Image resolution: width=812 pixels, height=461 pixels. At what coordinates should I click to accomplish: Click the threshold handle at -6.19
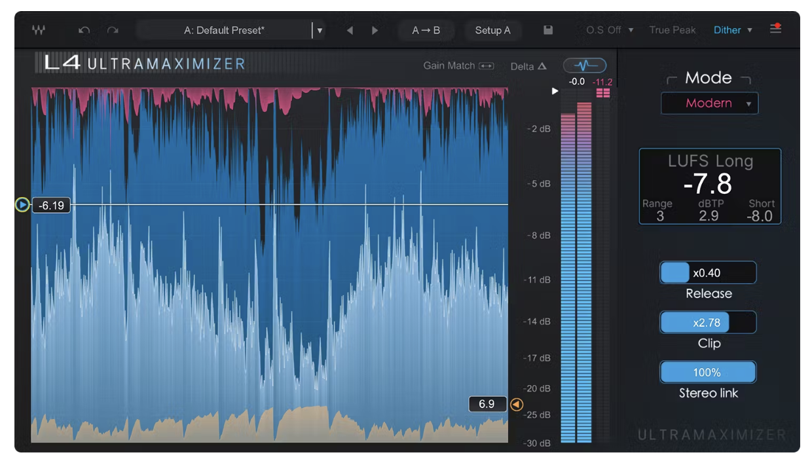[23, 205]
